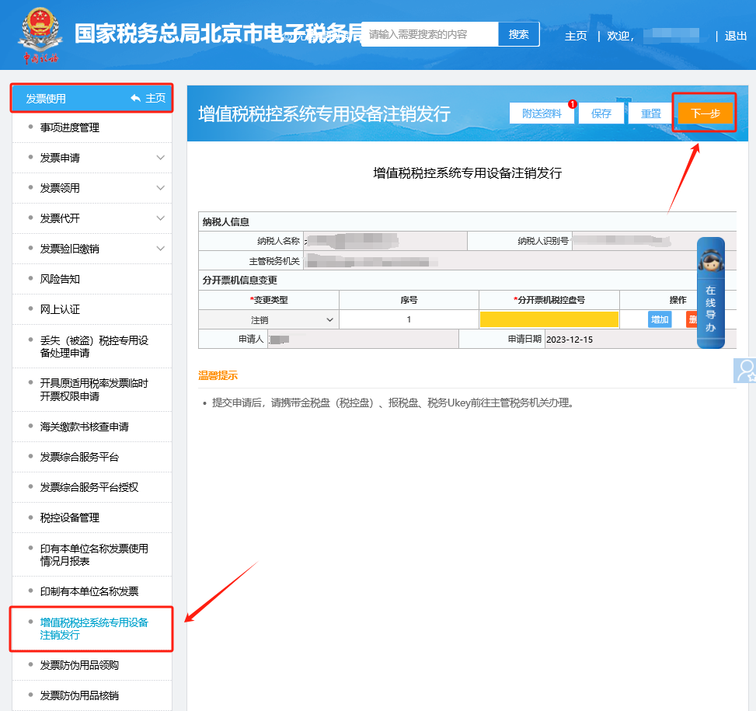756x711 pixels.
Task: Click the user favorites icon at right edge
Action: 746,370
